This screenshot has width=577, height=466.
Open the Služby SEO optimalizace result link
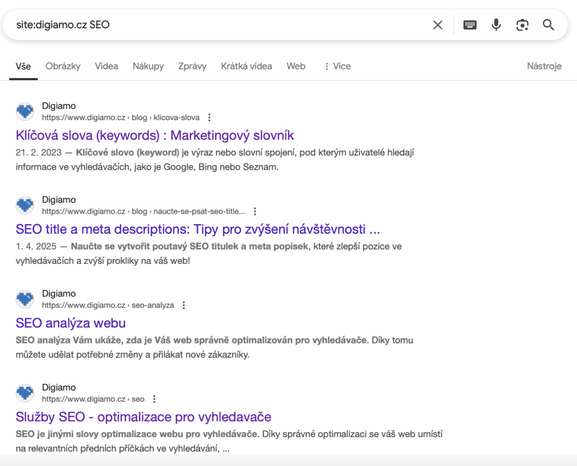143,417
